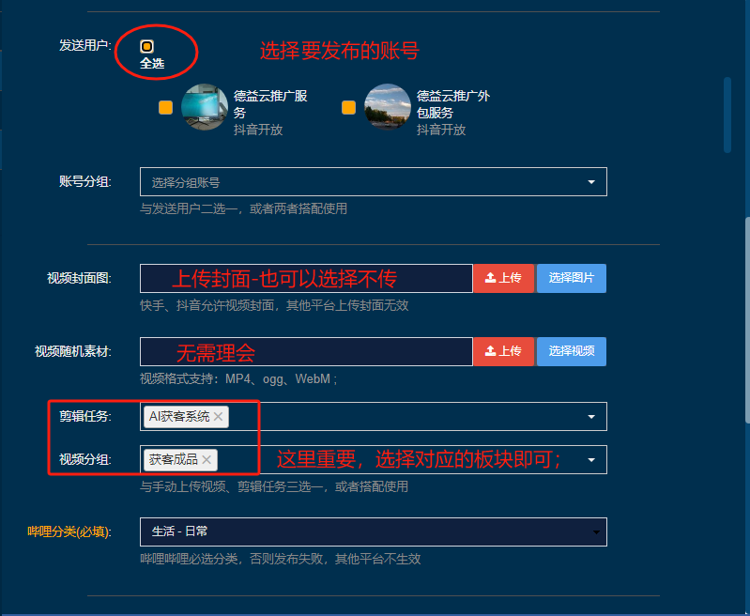
Task: Click 抖音开放 under 德益云推广外包服务
Action: pyautogui.click(x=441, y=130)
